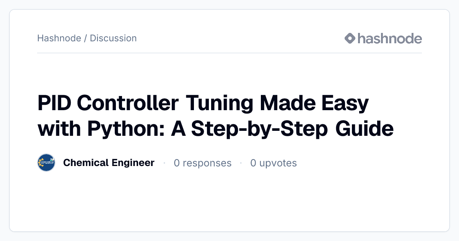The width and height of the screenshot is (459, 241).
Task: Click the slash between Hashnode and Discussion
Action: pyautogui.click(x=85, y=38)
